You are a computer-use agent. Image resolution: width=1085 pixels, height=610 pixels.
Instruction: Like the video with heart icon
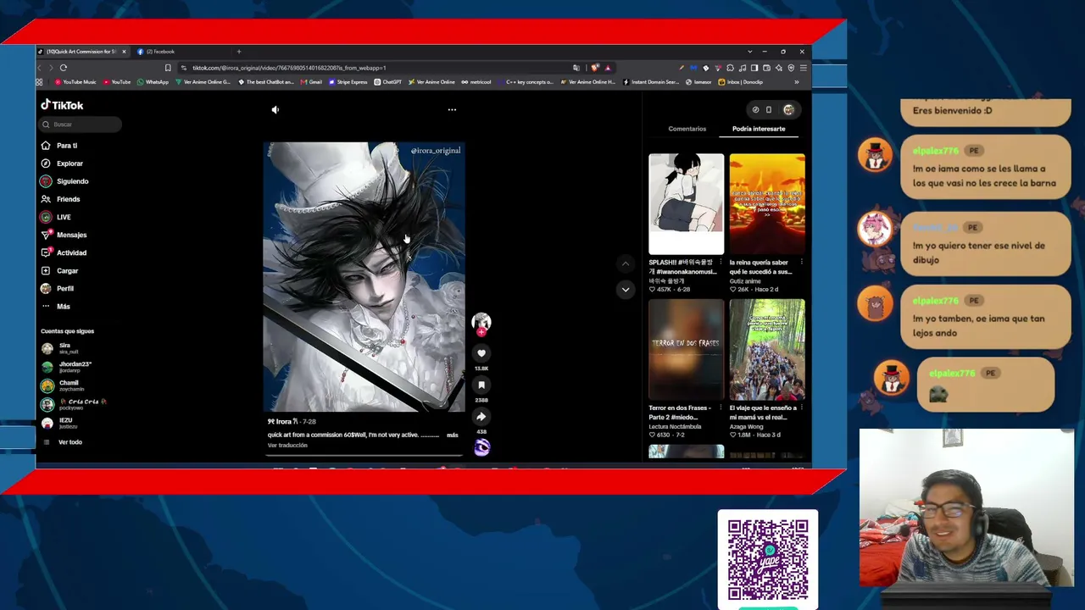[481, 353]
